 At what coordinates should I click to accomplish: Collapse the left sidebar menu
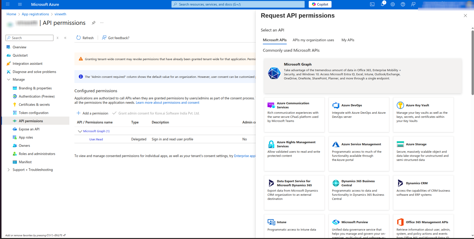pyautogui.click(x=65, y=38)
